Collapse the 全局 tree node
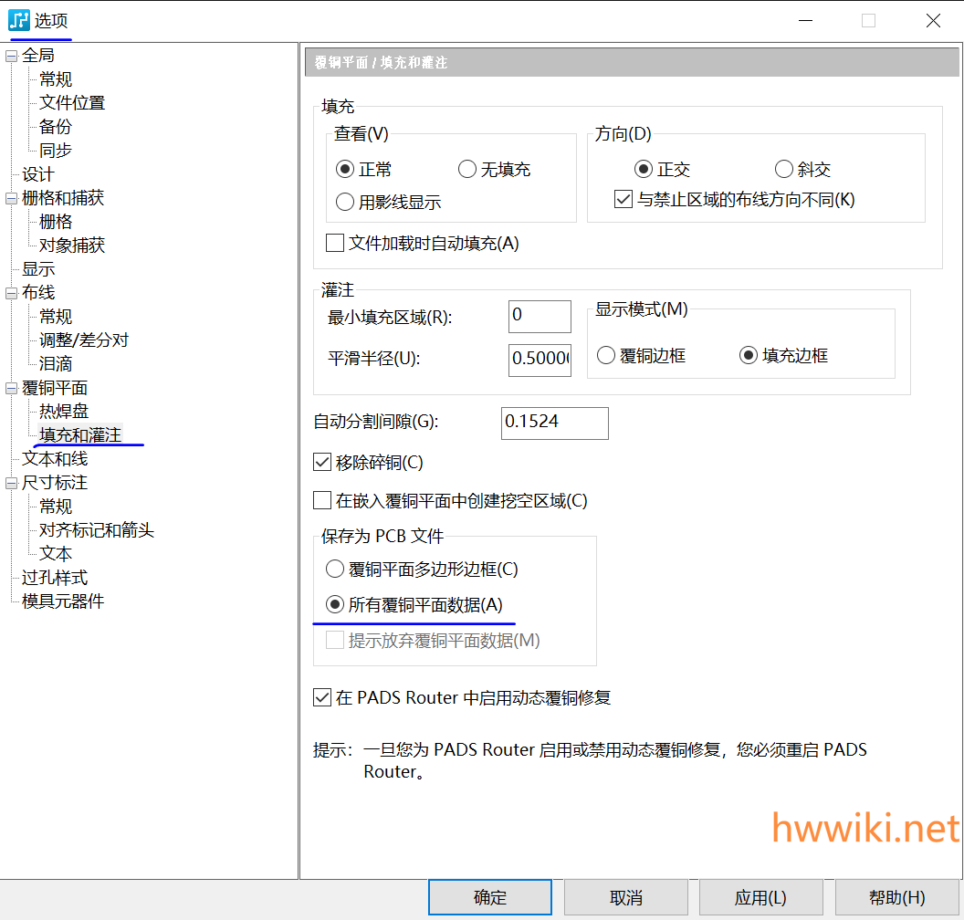The width and height of the screenshot is (964, 920). [x=11, y=56]
